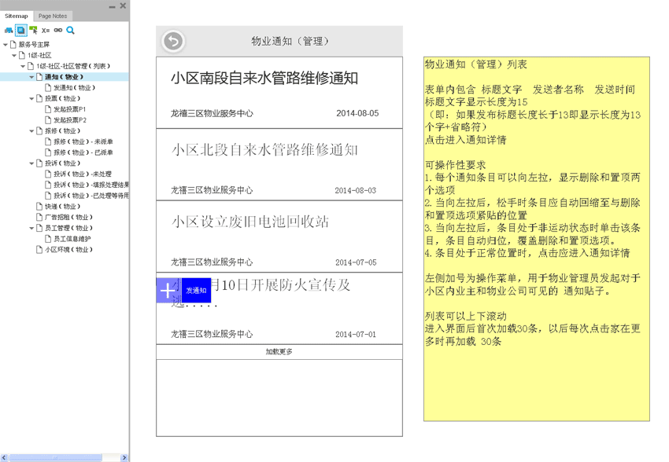Viewport: 669px width, 462px height.
Task: Click the 加载更多 load more button
Action: click(x=279, y=352)
